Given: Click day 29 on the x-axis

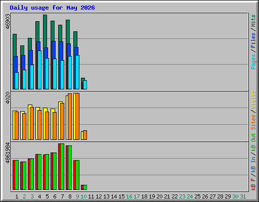Looking at the screenshot, I should tap(228, 196).
